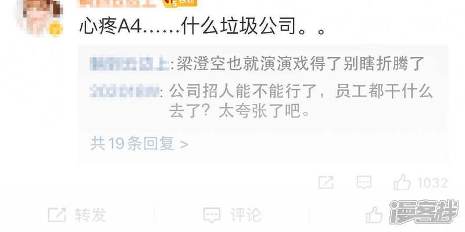465x232 pixels.
Task: Tap the thumbs-up icon next to 漫客栈 logo
Action: (x=374, y=215)
